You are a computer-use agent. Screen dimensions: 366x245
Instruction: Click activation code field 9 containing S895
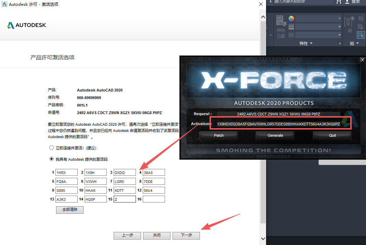(x=66, y=190)
